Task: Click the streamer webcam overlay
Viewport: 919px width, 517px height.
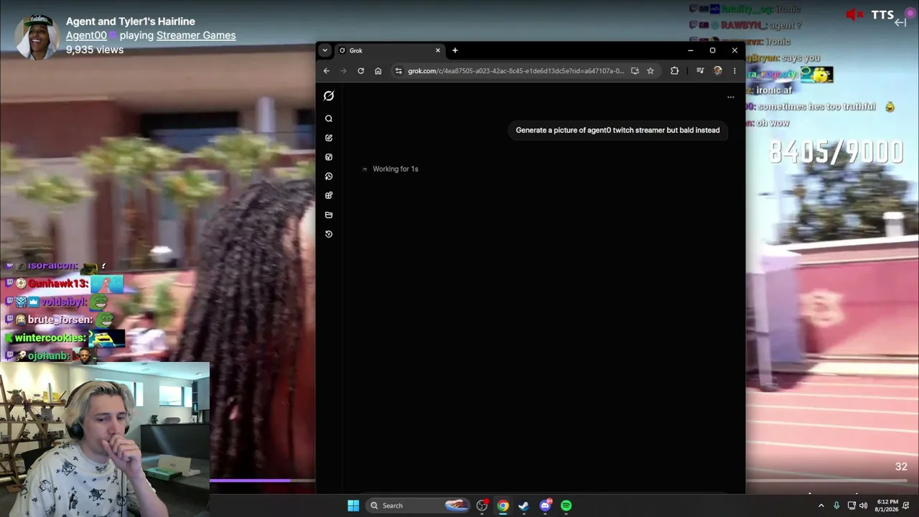Action: point(105,439)
